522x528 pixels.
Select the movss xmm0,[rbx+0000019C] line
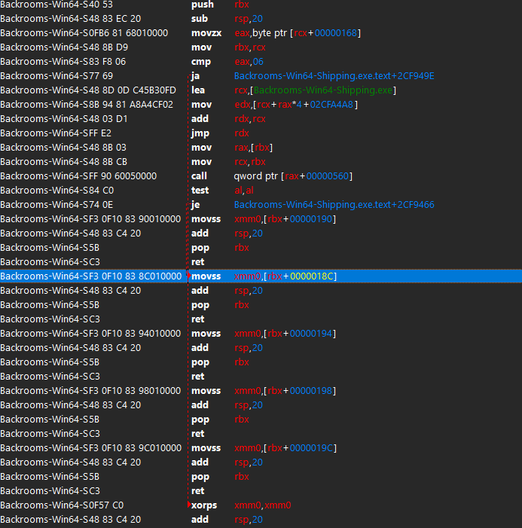(261, 448)
